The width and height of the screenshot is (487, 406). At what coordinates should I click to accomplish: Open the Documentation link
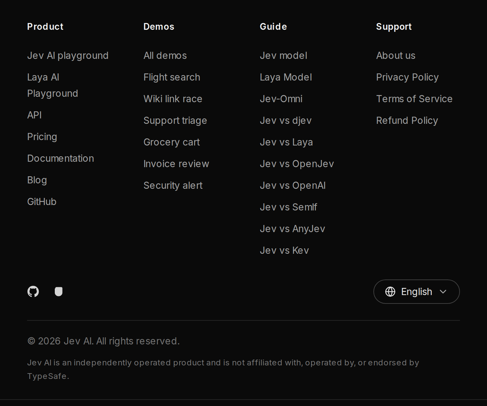click(x=60, y=158)
